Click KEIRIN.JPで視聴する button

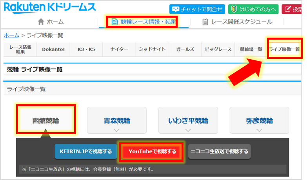pyautogui.click(x=85, y=151)
